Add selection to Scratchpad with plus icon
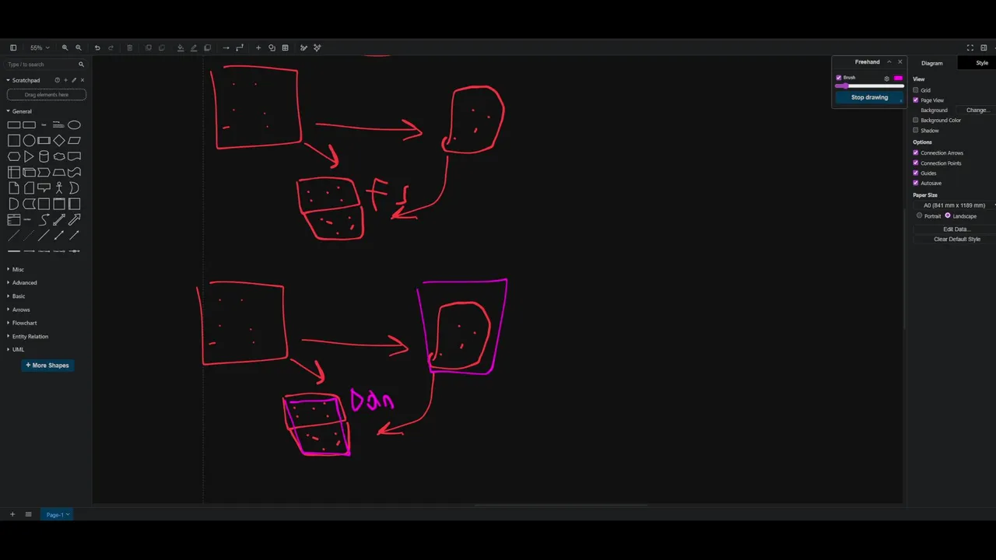This screenshot has height=560, width=996. tap(65, 80)
